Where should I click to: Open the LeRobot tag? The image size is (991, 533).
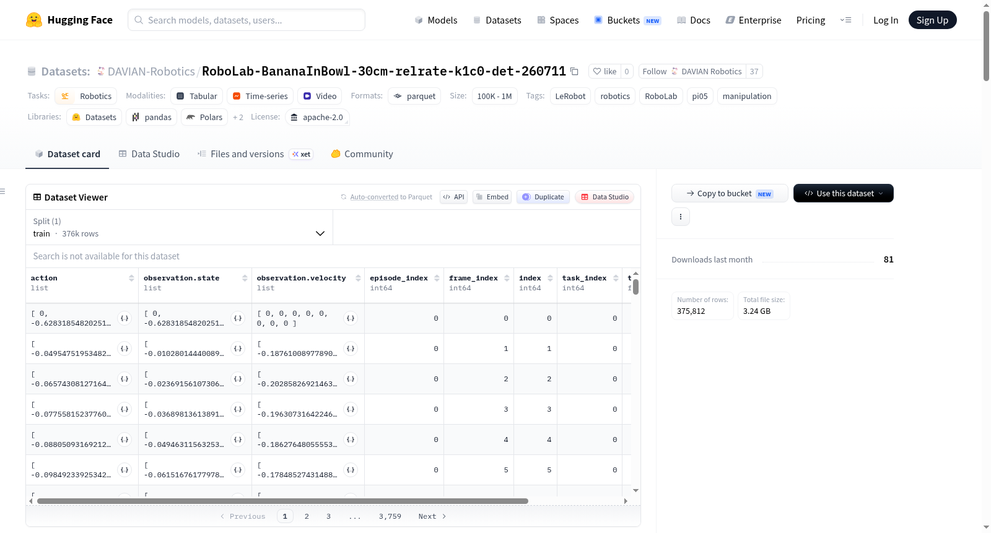pos(570,96)
